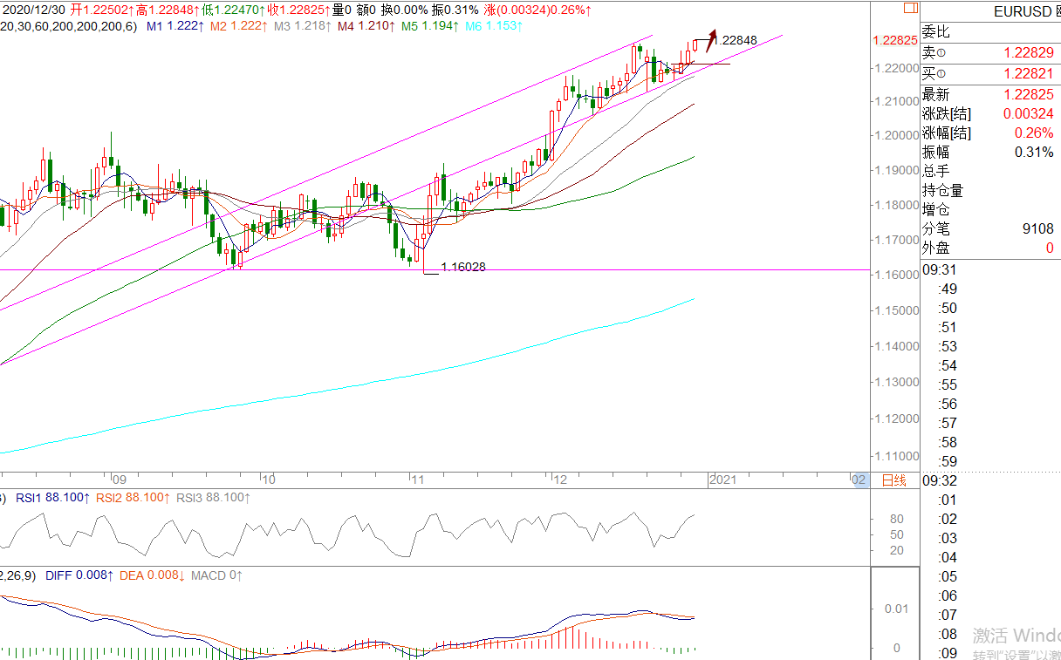Screen dimensions: 1061x660
Task: Select the DEA 0.008 indicator label
Action: click(153, 575)
